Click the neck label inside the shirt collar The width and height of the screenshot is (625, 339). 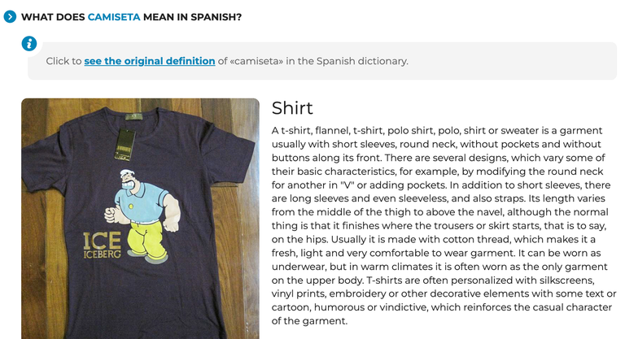(131, 117)
